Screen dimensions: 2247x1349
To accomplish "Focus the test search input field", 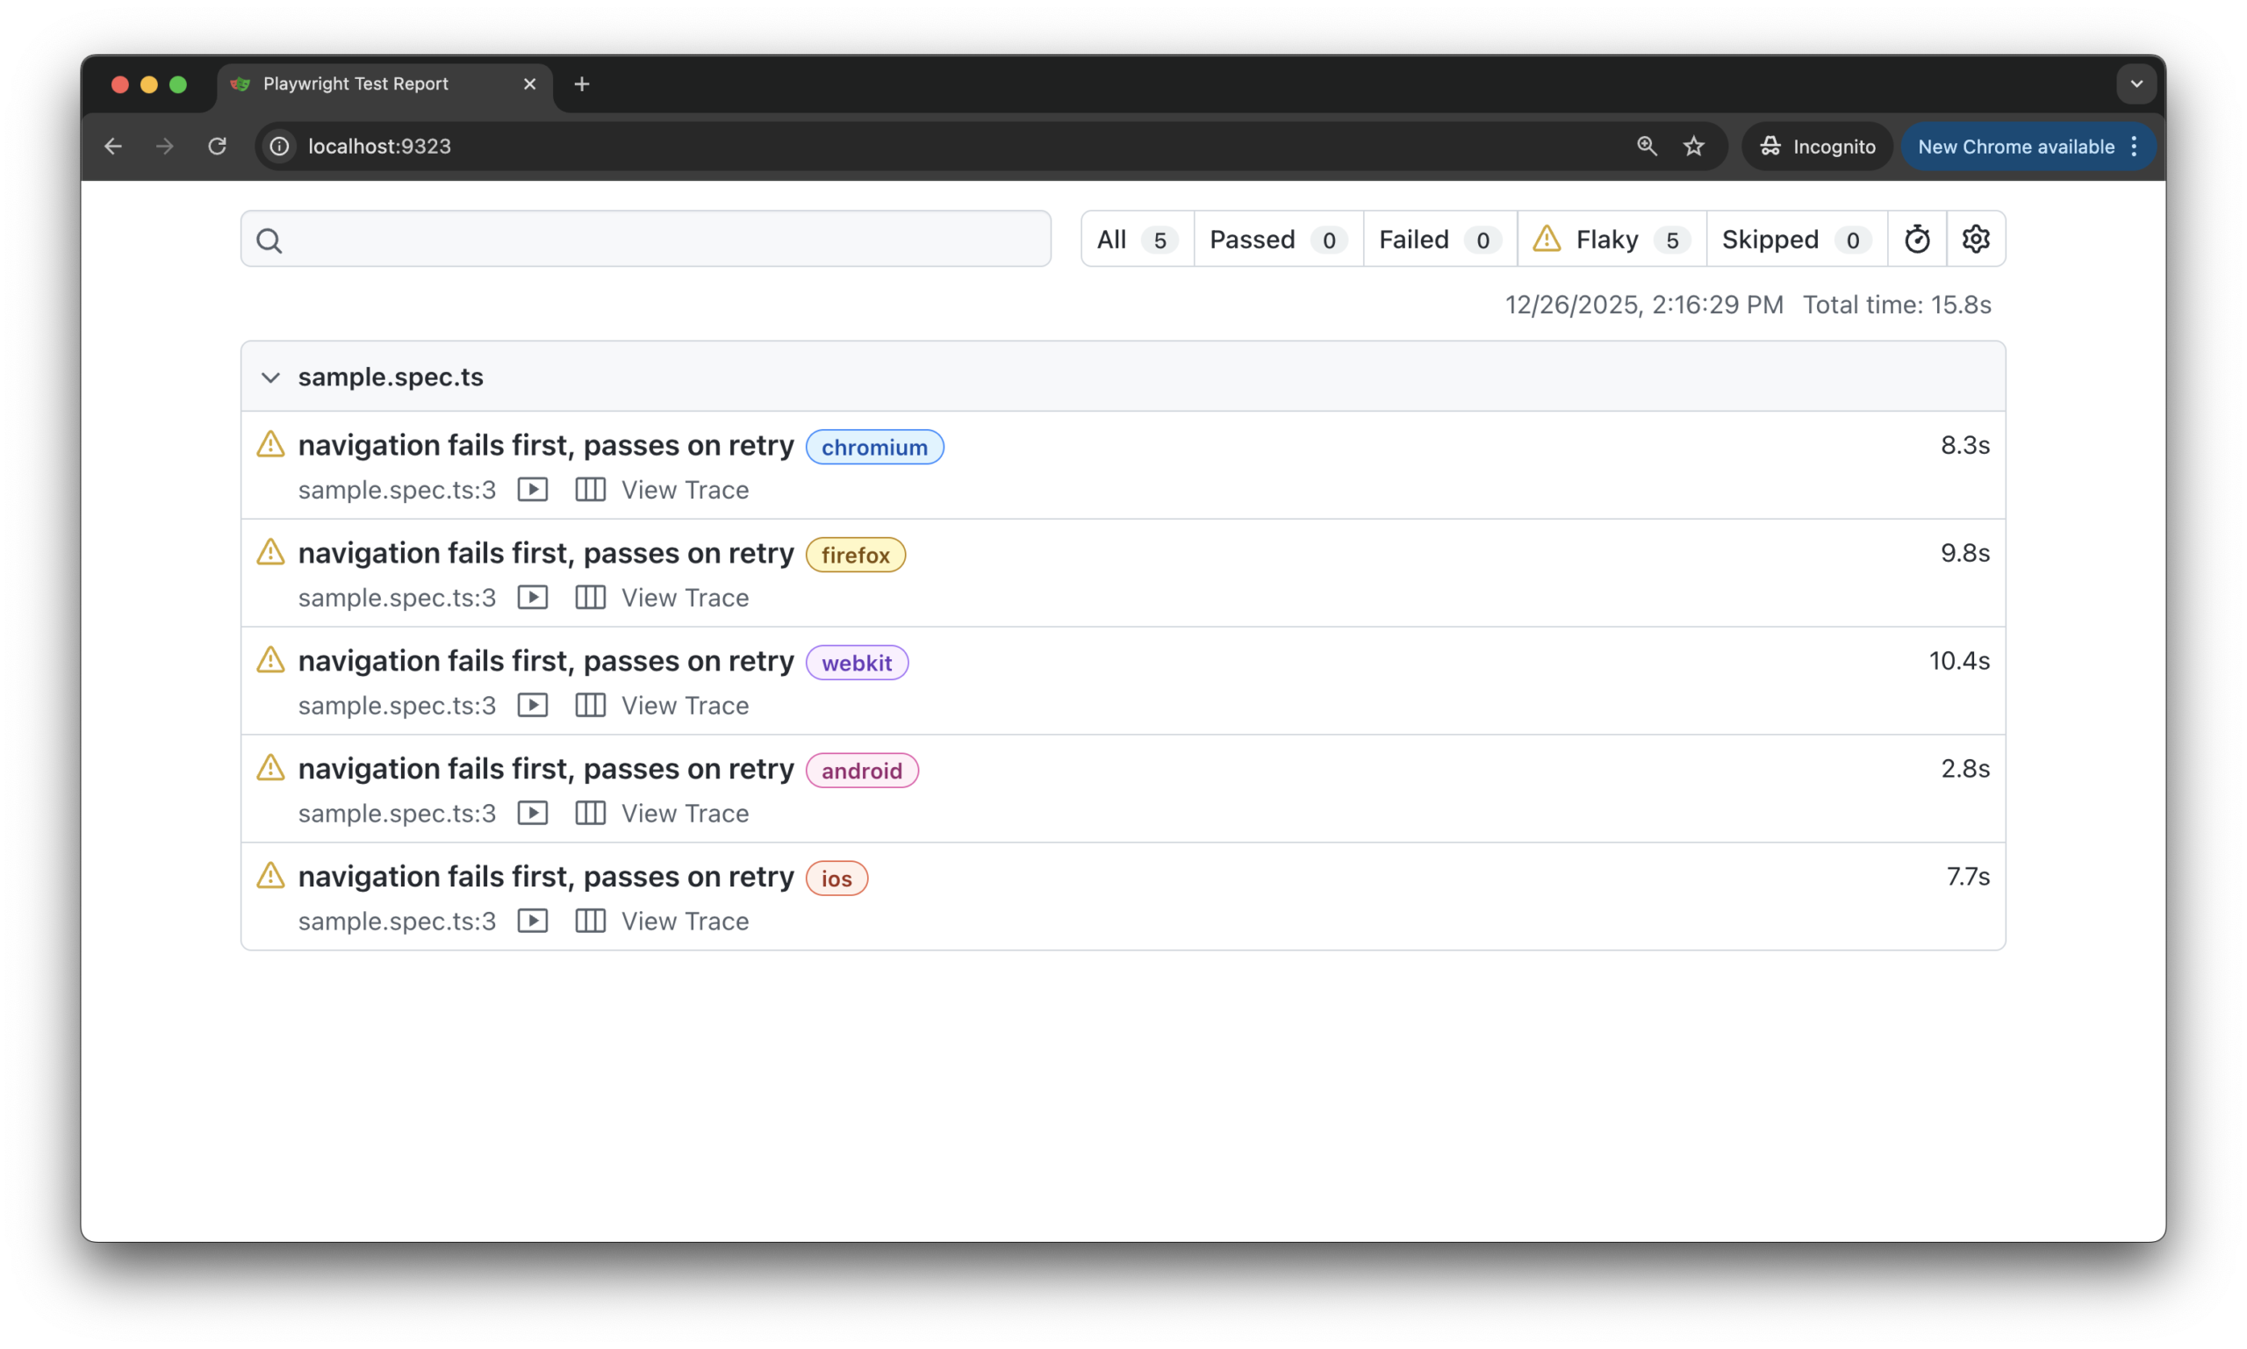I will click(x=664, y=239).
